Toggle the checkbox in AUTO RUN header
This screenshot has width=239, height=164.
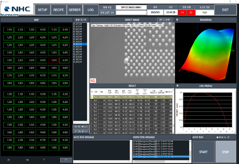[218, 137]
